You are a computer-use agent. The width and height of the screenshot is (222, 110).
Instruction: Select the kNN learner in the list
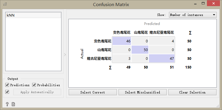pyautogui.click(x=33, y=15)
